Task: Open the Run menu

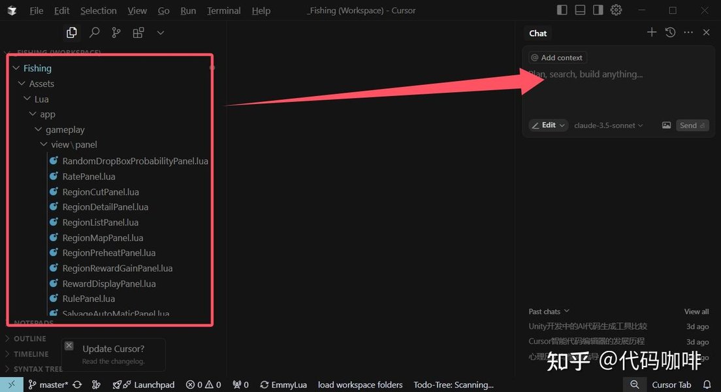Action: 188,10
